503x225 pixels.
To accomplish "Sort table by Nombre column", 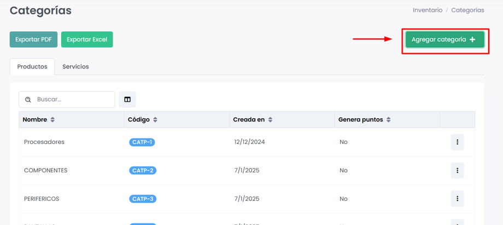I will [52, 120].
